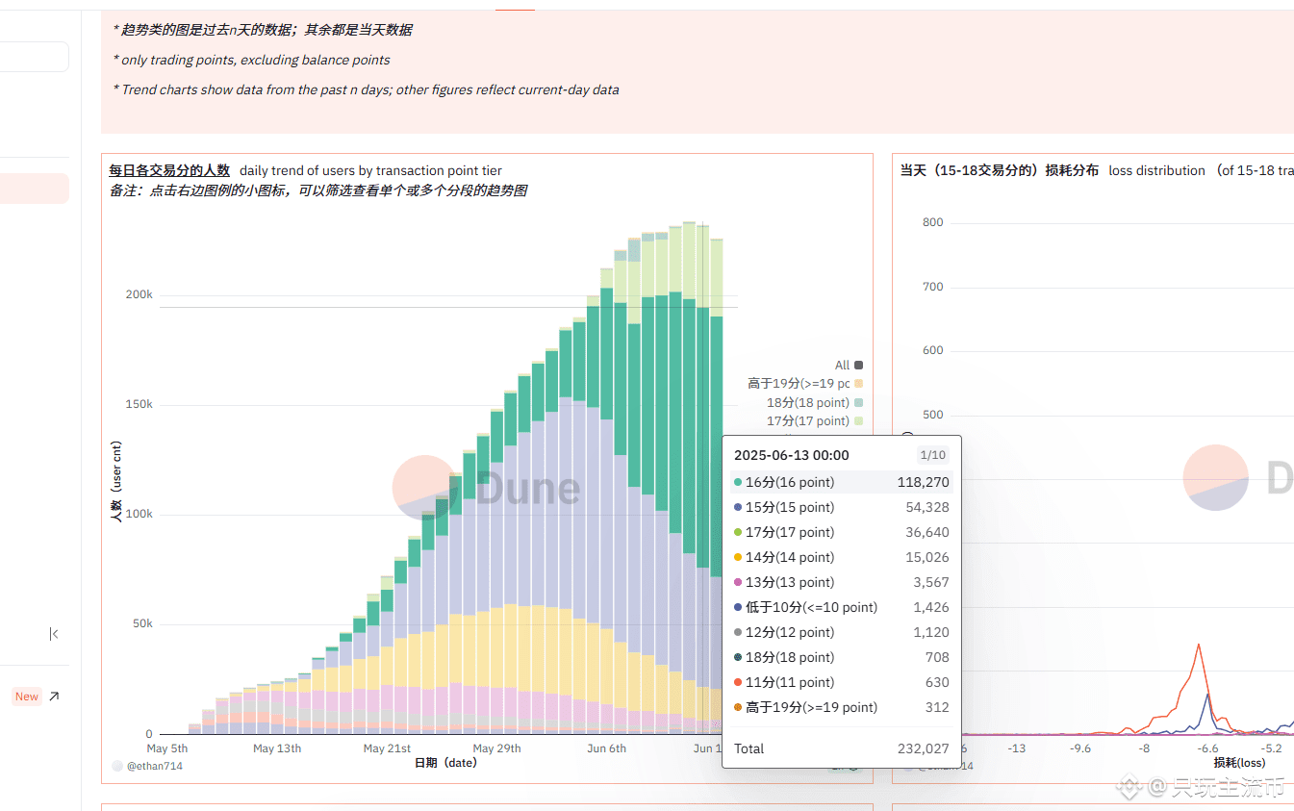Click the "150k" y-axis label
Image resolution: width=1294 pixels, height=811 pixels.
(140, 404)
